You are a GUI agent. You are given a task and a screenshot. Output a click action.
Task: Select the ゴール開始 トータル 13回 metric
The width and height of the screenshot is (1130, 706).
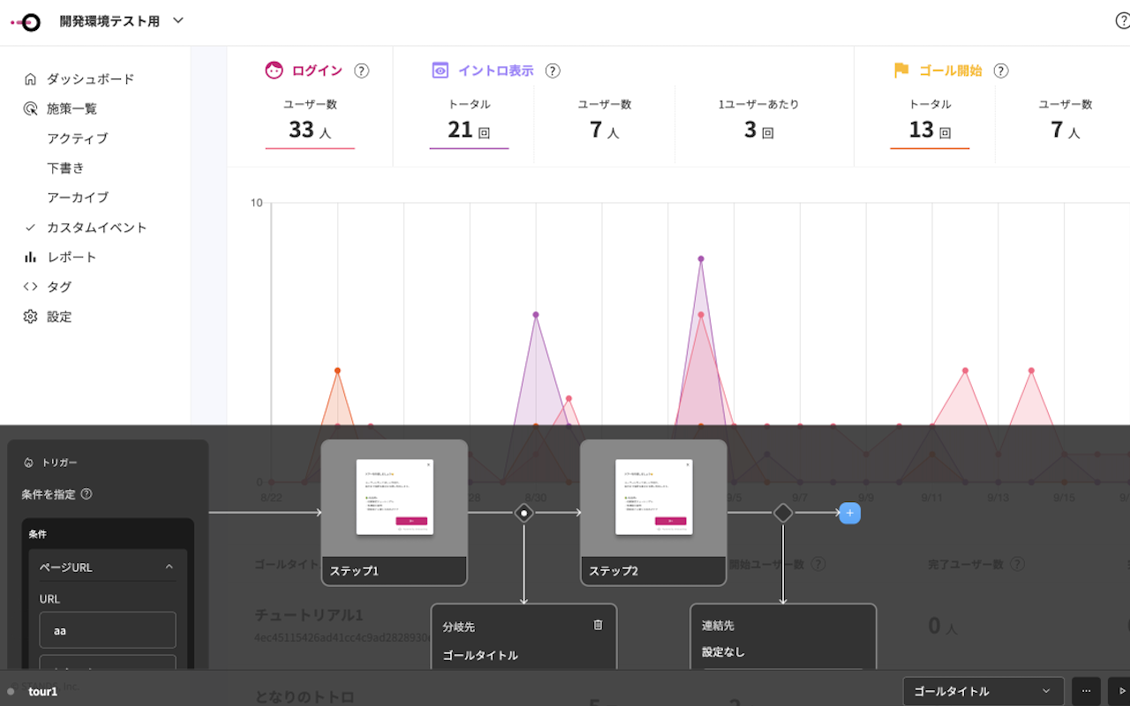point(930,123)
